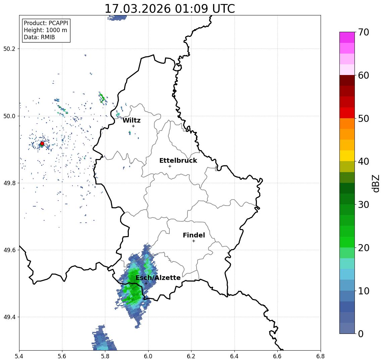Viewport: 384px width, 363px height.
Task: Click the timestamp title 17.03.2026 01:09 UTC
Action: (170, 9)
